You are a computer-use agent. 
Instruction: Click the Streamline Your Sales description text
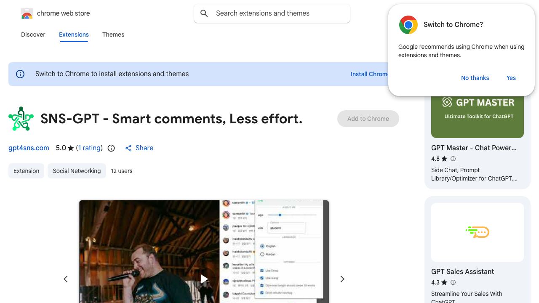tap(467, 298)
